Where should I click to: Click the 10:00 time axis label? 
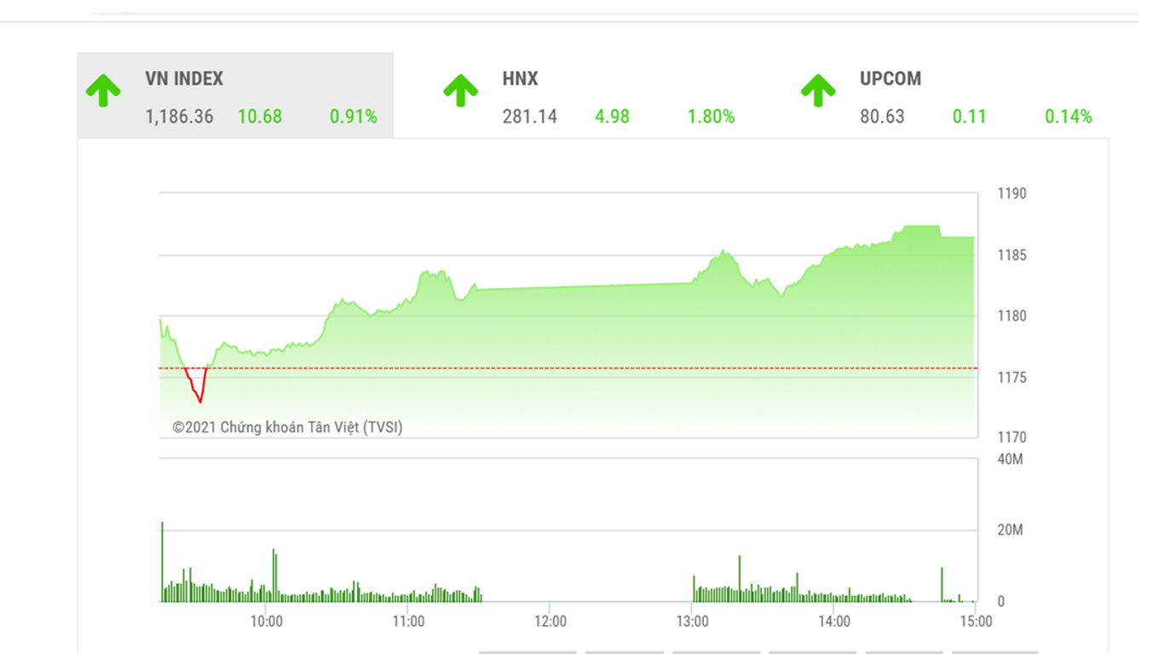click(267, 622)
